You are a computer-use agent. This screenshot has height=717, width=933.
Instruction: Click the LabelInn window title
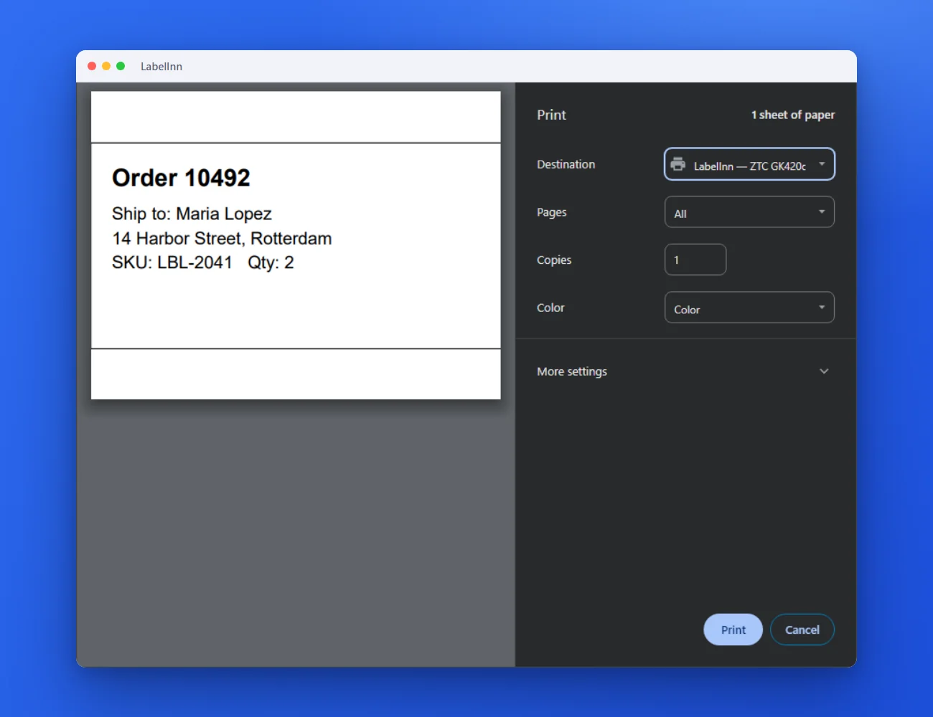coord(161,66)
